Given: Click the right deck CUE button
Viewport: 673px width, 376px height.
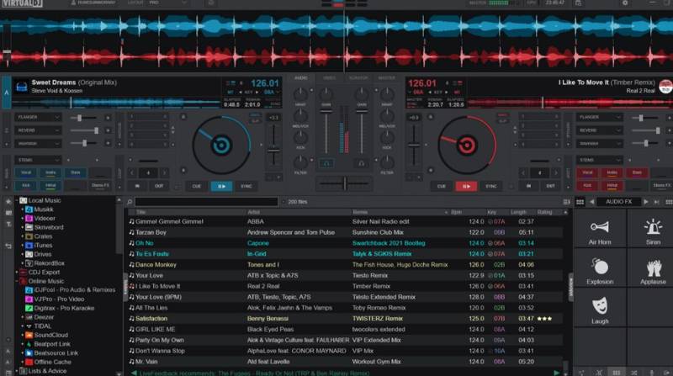Looking at the screenshot, I should [441, 186].
